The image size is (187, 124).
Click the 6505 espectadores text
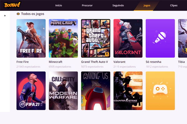(60, 67)
